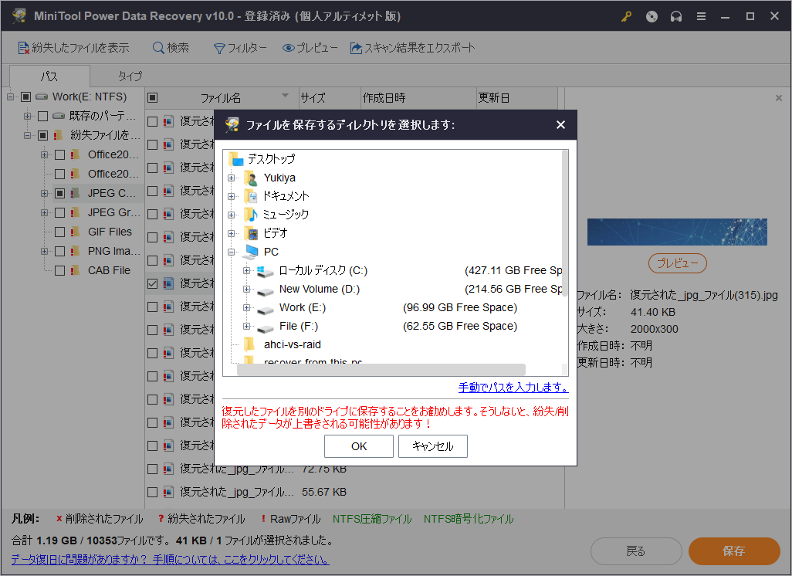Expand the ローカル ディスク (C:) node

click(x=247, y=270)
